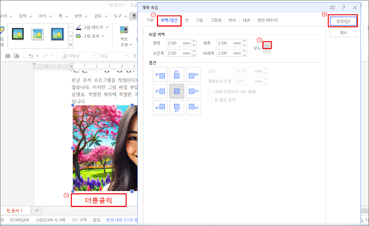This screenshot has width=369, height=226.
Task: Select caption position bottom-left icon
Action: pyautogui.click(x=160, y=108)
